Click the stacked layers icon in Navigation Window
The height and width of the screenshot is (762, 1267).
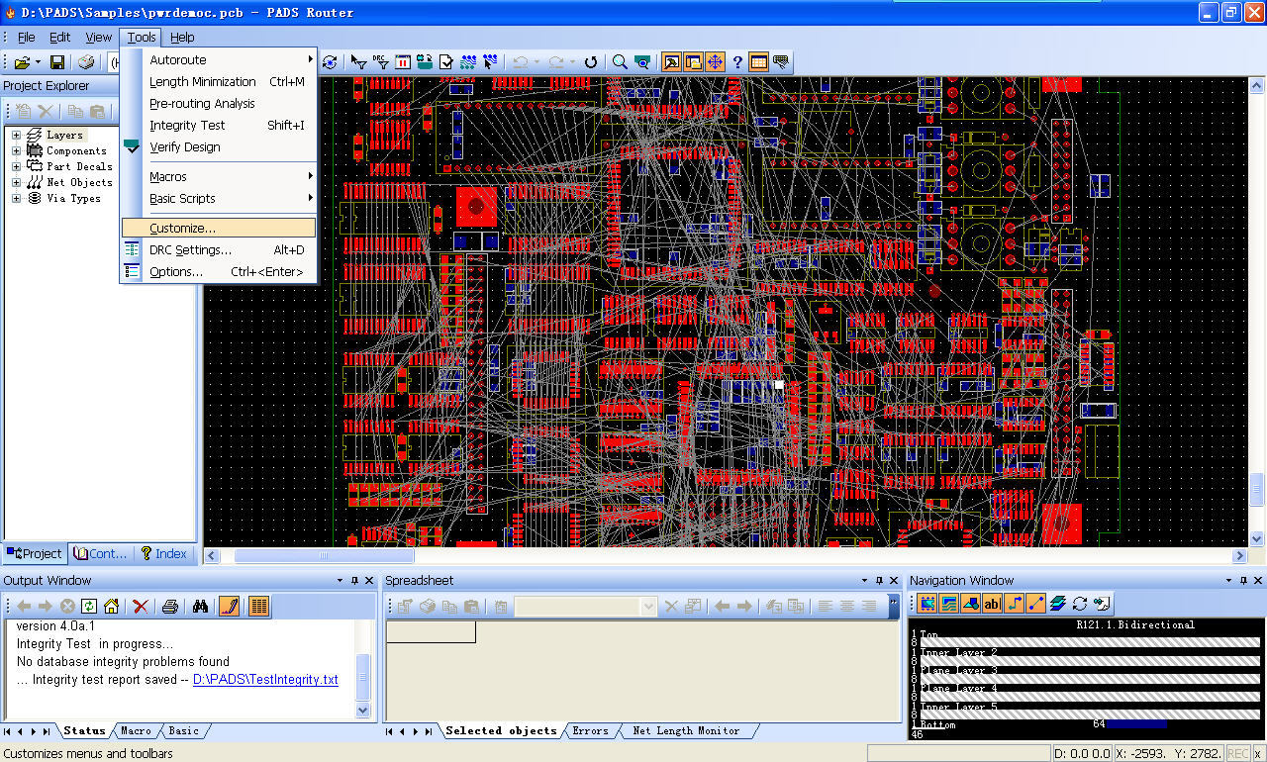click(1058, 604)
